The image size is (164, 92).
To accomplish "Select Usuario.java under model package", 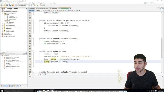I will pyautogui.click(x=11, y=22).
